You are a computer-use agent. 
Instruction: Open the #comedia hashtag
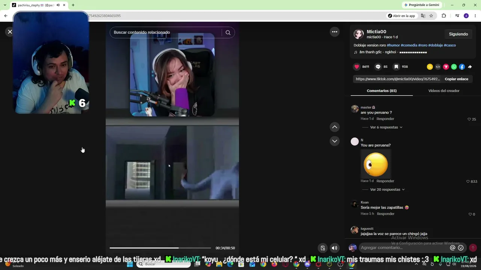(409, 45)
